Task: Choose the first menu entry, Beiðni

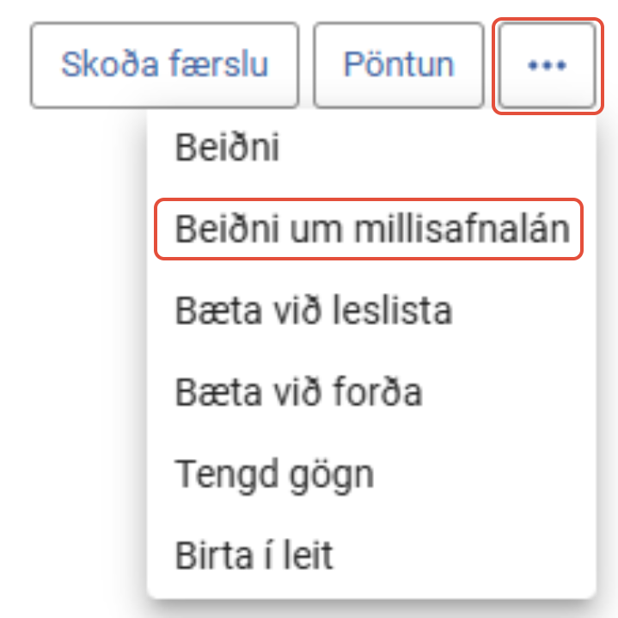Action: pos(228,149)
